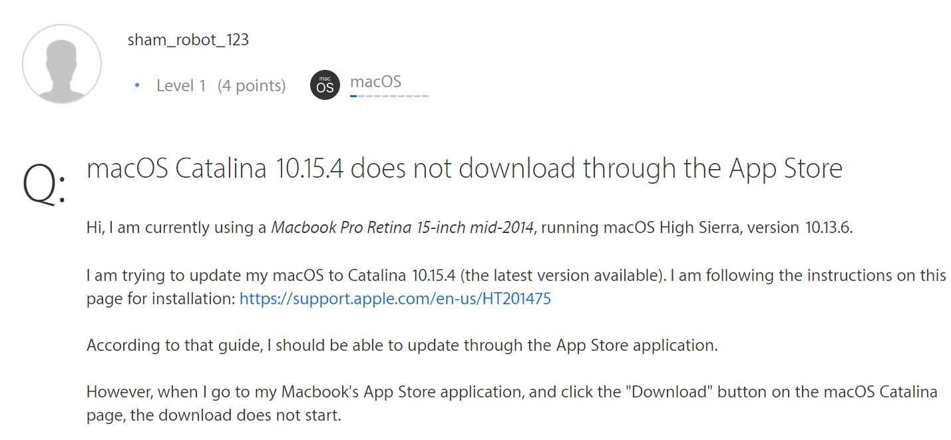Select the Level 1 user rank label

click(x=181, y=86)
